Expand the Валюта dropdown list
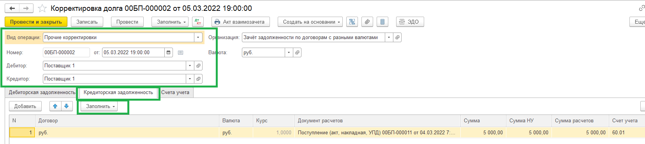645x144 pixels. tap(289, 52)
